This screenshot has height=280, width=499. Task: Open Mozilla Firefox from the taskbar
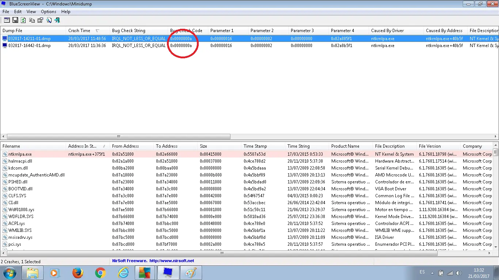(77, 273)
